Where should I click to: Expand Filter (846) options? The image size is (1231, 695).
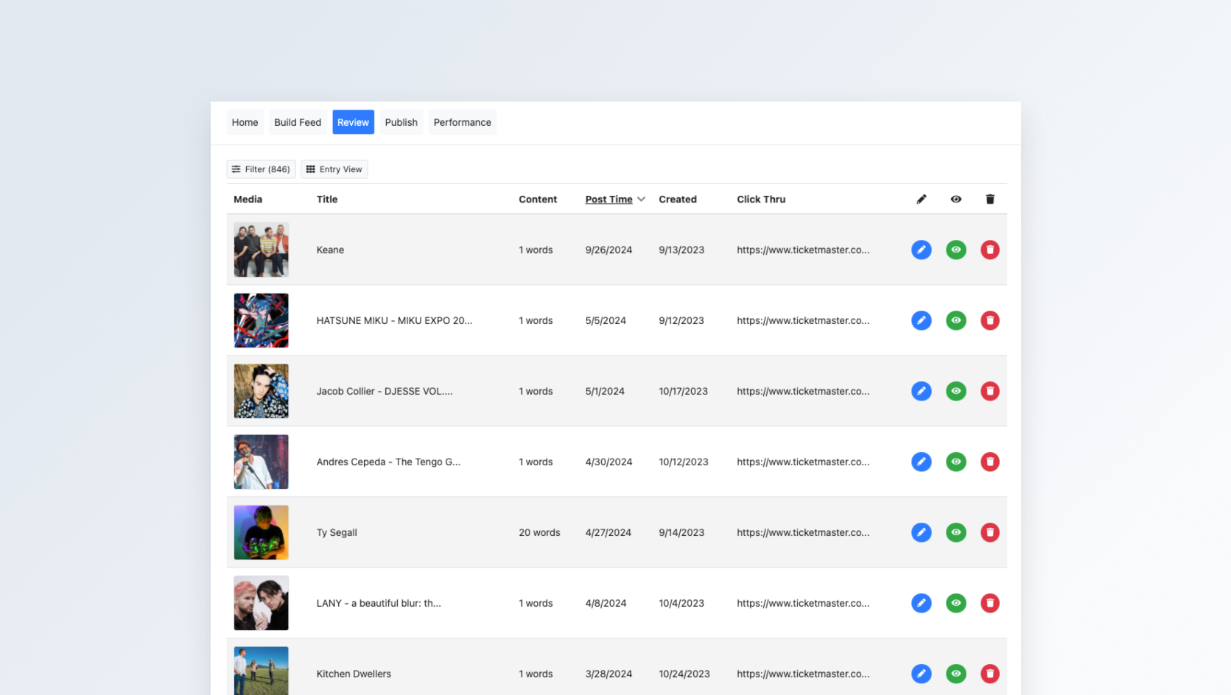(261, 169)
